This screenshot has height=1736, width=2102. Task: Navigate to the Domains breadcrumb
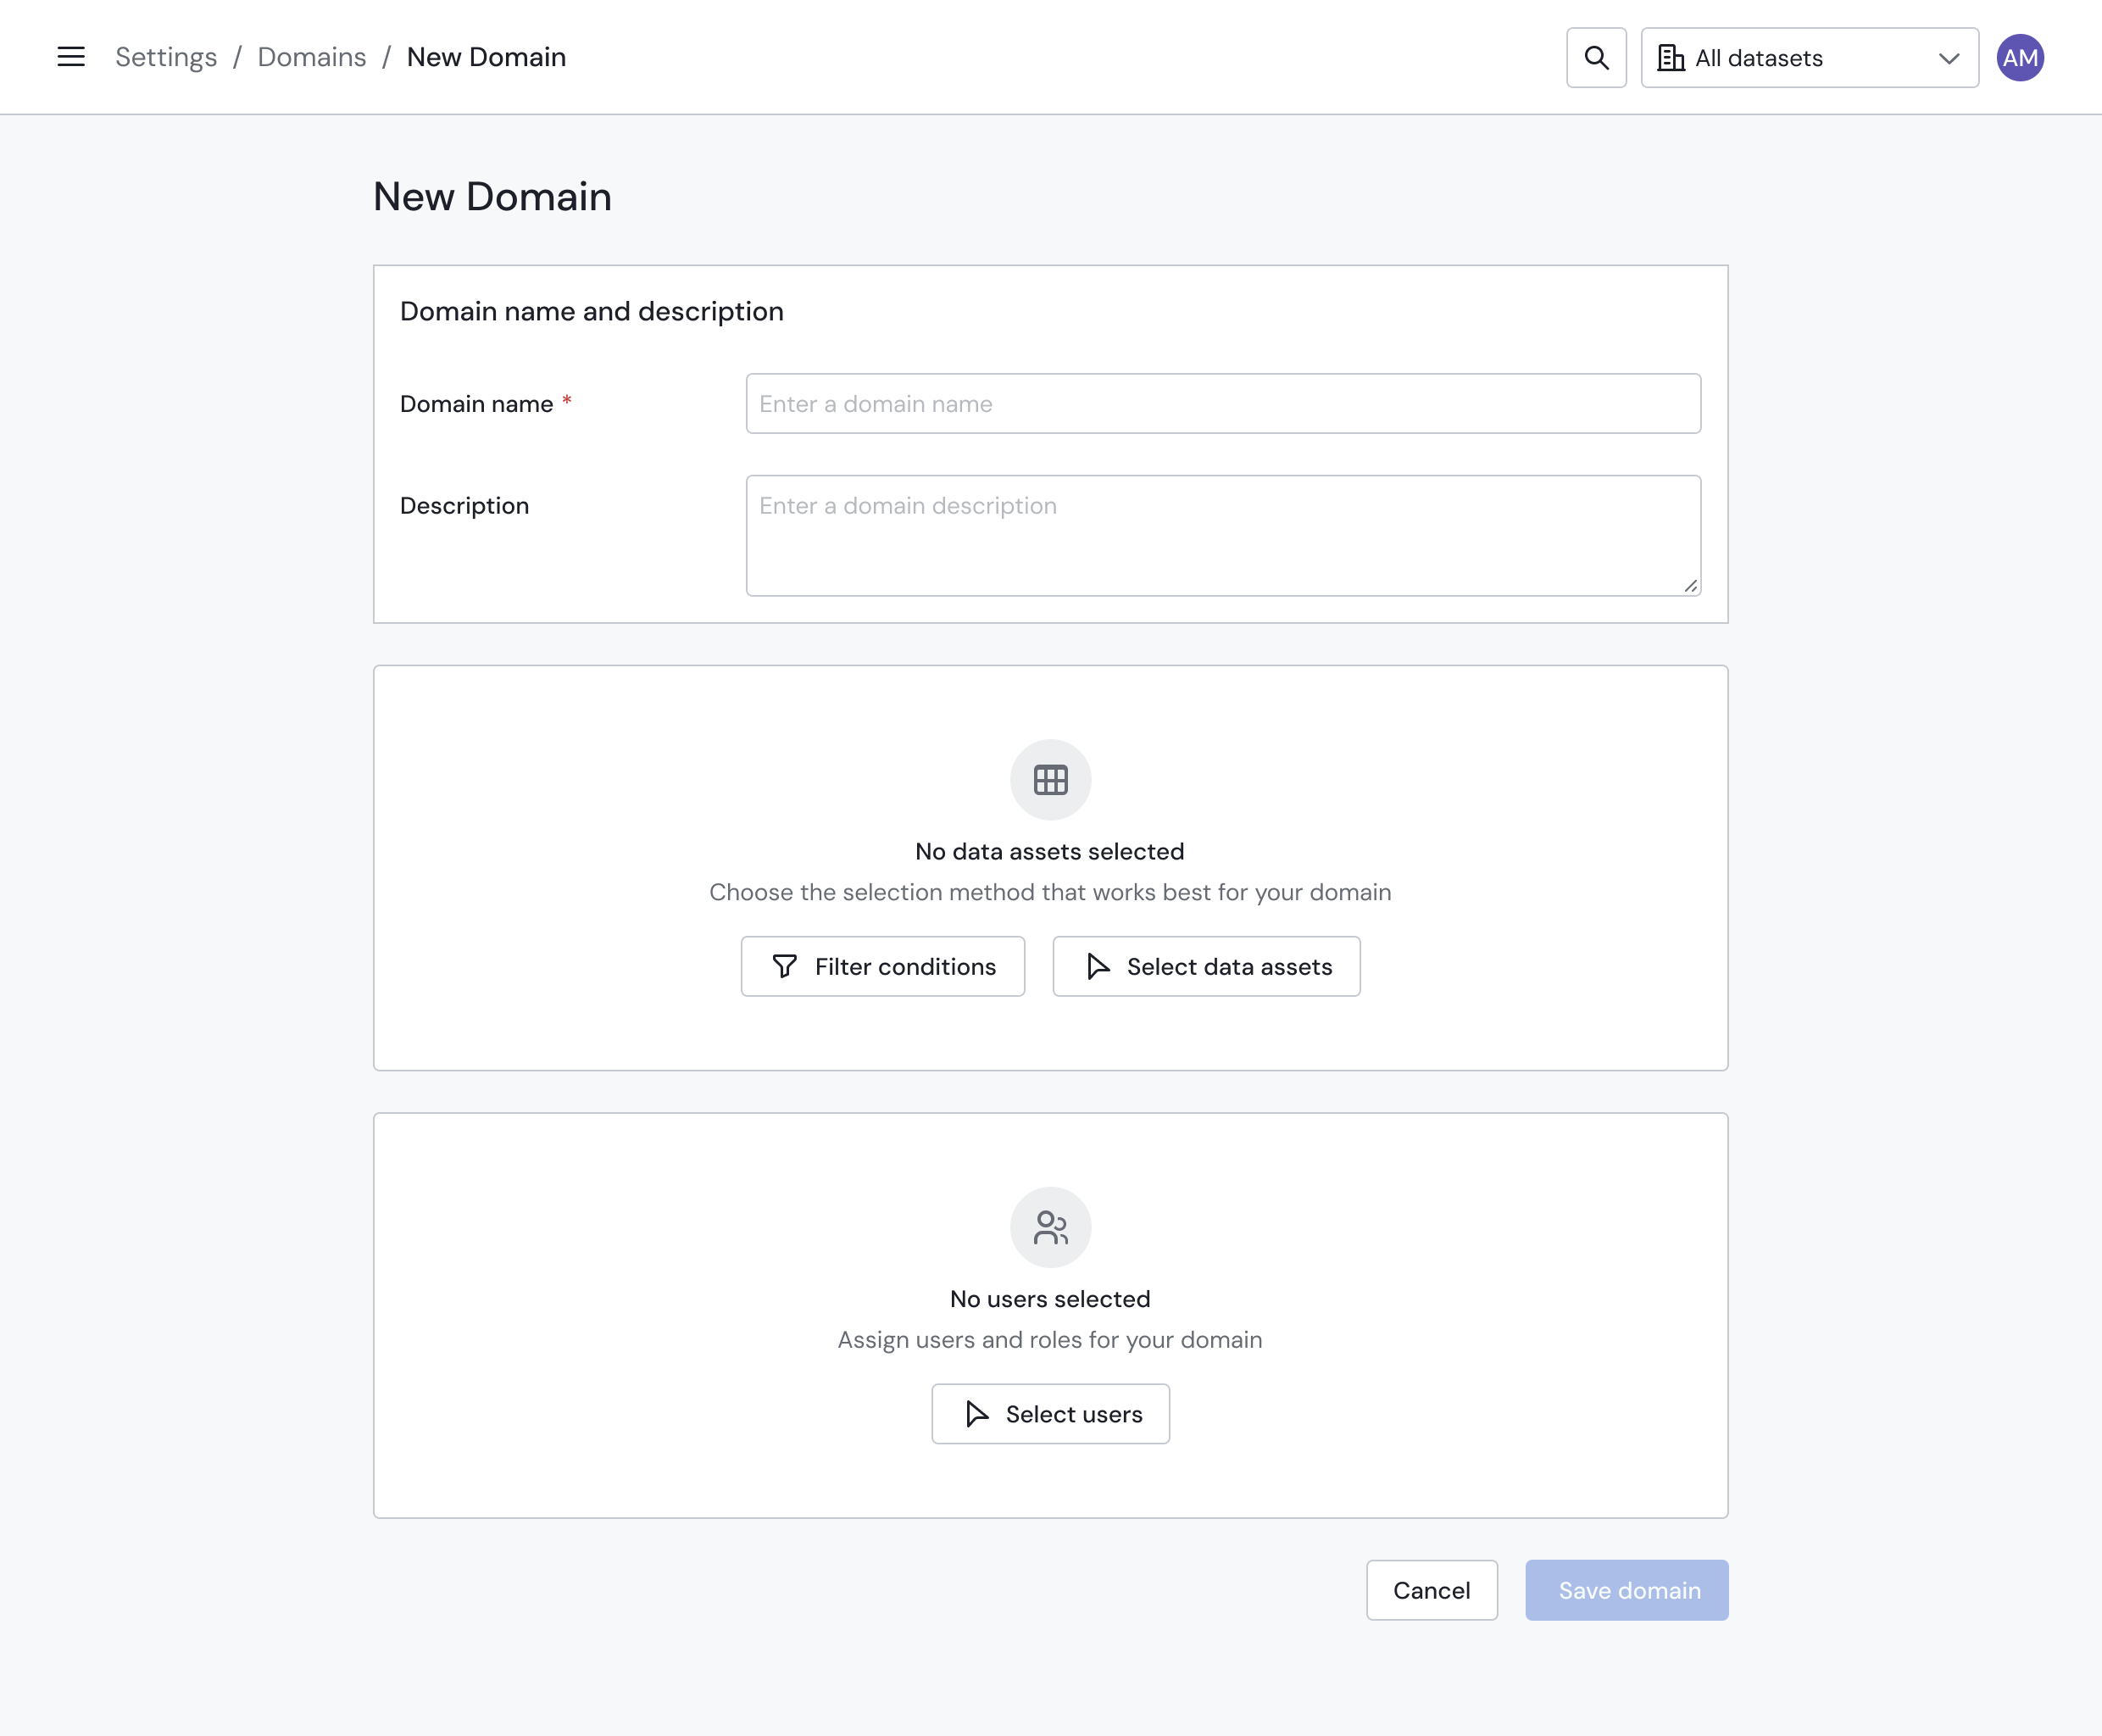pyautogui.click(x=312, y=57)
